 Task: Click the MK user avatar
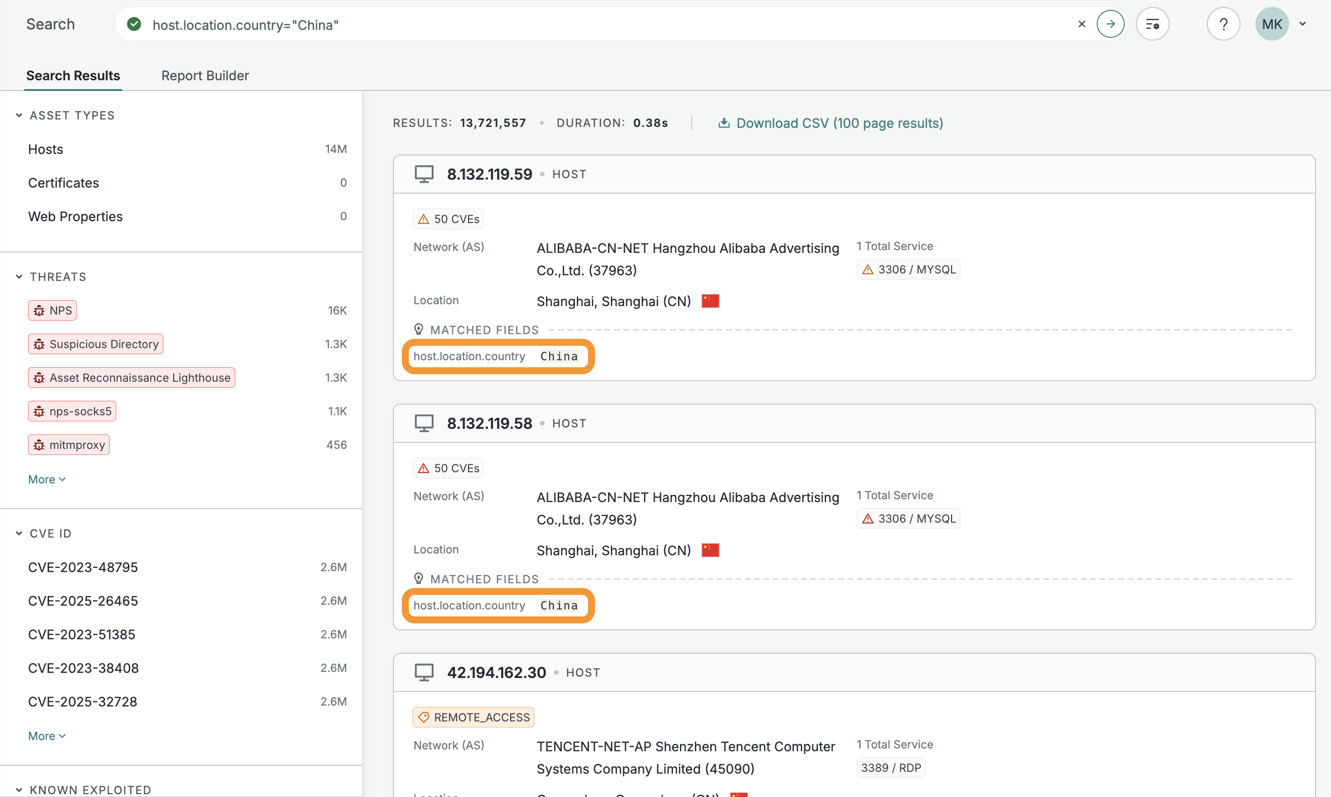point(1271,24)
